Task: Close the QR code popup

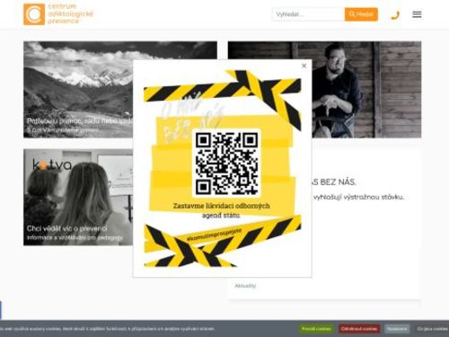Action: click(x=304, y=66)
